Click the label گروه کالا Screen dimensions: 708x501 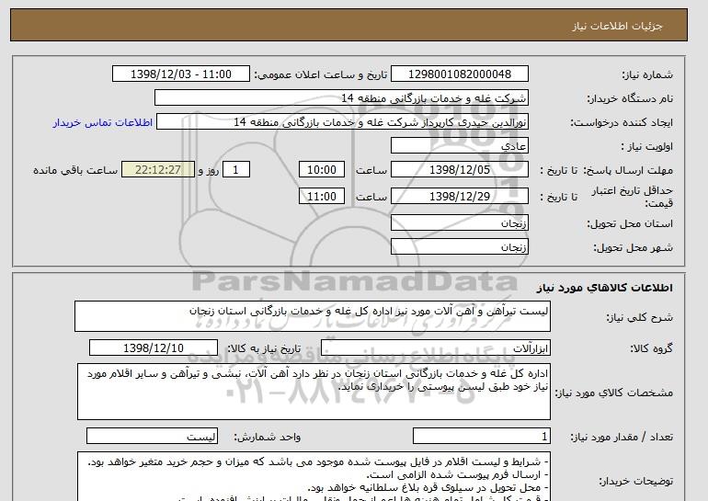(x=651, y=348)
